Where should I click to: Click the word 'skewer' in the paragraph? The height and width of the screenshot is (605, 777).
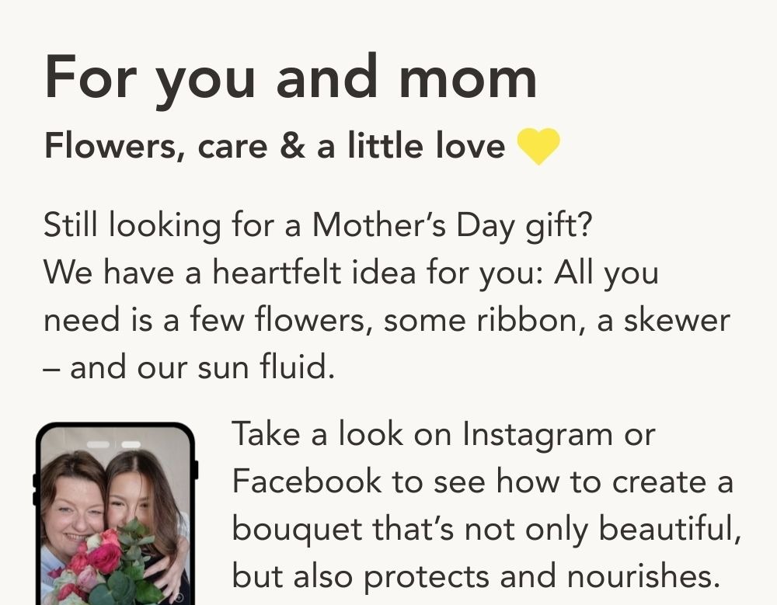pyautogui.click(x=677, y=321)
